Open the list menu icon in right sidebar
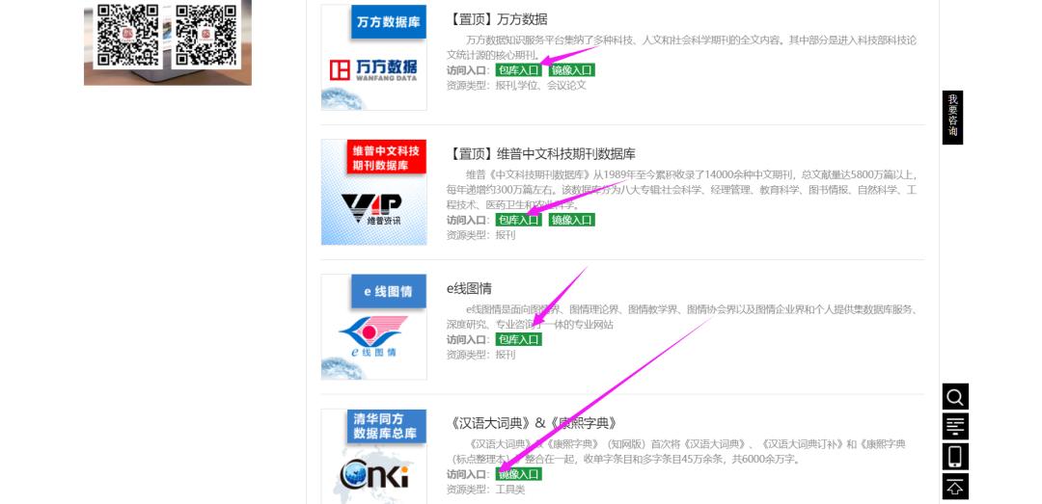The width and height of the screenshot is (1042, 504). coord(955,426)
